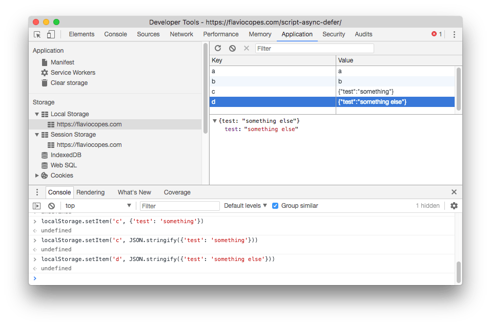This screenshot has height=326, width=491.
Task: Open console settings via the gear icon
Action: click(x=454, y=205)
